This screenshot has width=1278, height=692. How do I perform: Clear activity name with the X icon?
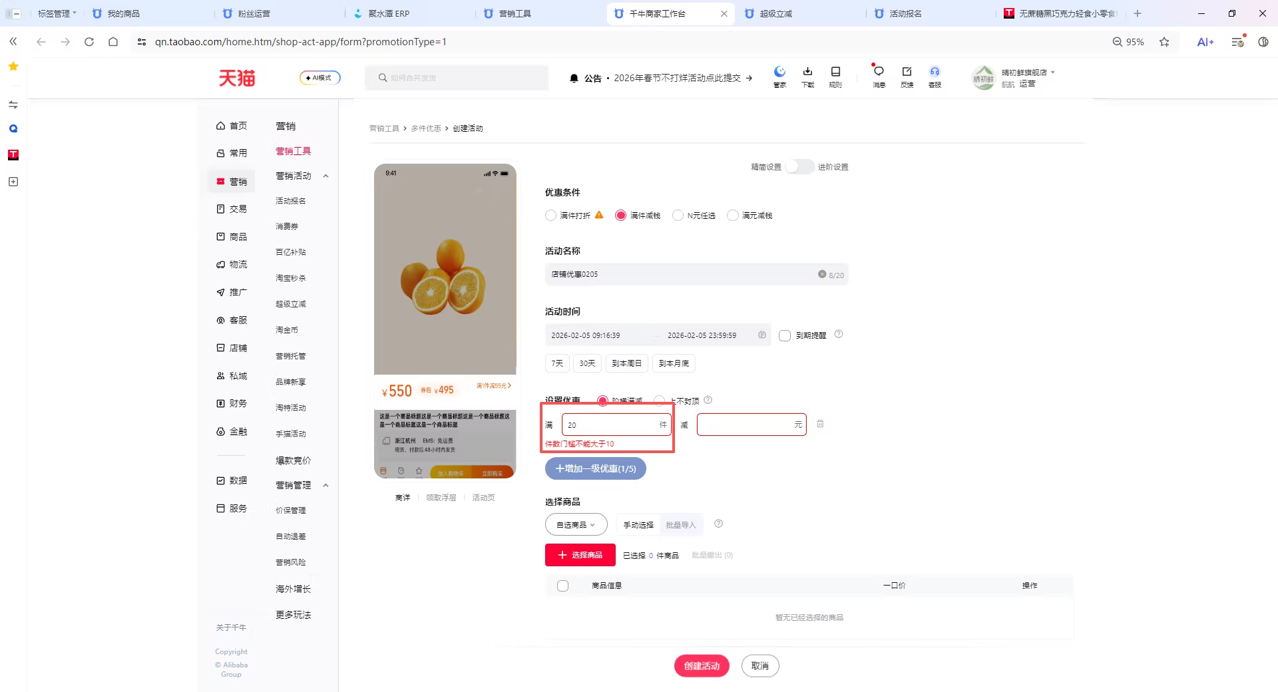[822, 274]
